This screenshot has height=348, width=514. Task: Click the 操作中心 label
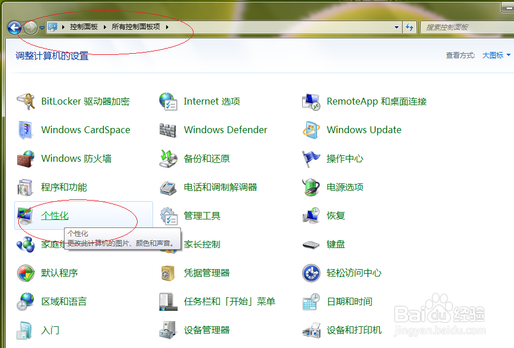tap(345, 159)
